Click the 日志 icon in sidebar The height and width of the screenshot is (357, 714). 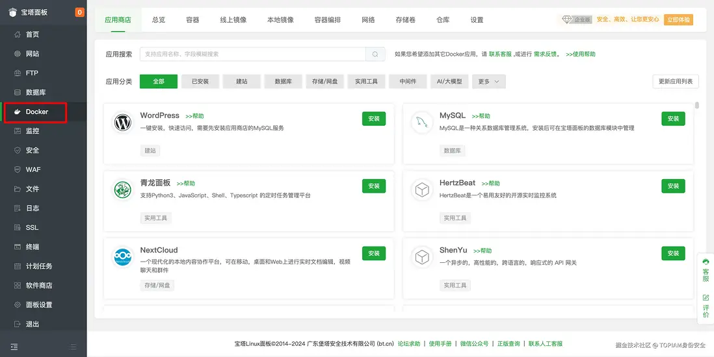[x=18, y=208]
